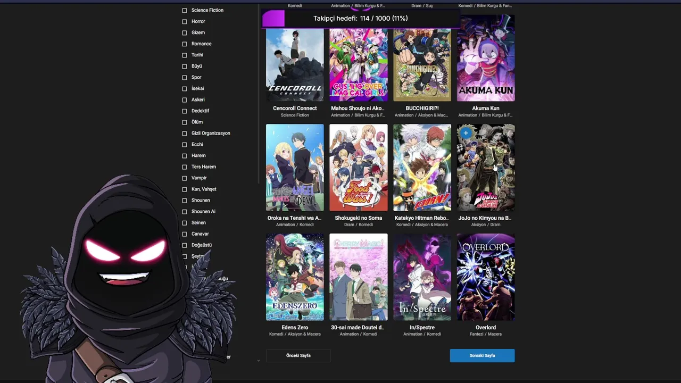Select the Tarihi checkbox

coord(185,55)
